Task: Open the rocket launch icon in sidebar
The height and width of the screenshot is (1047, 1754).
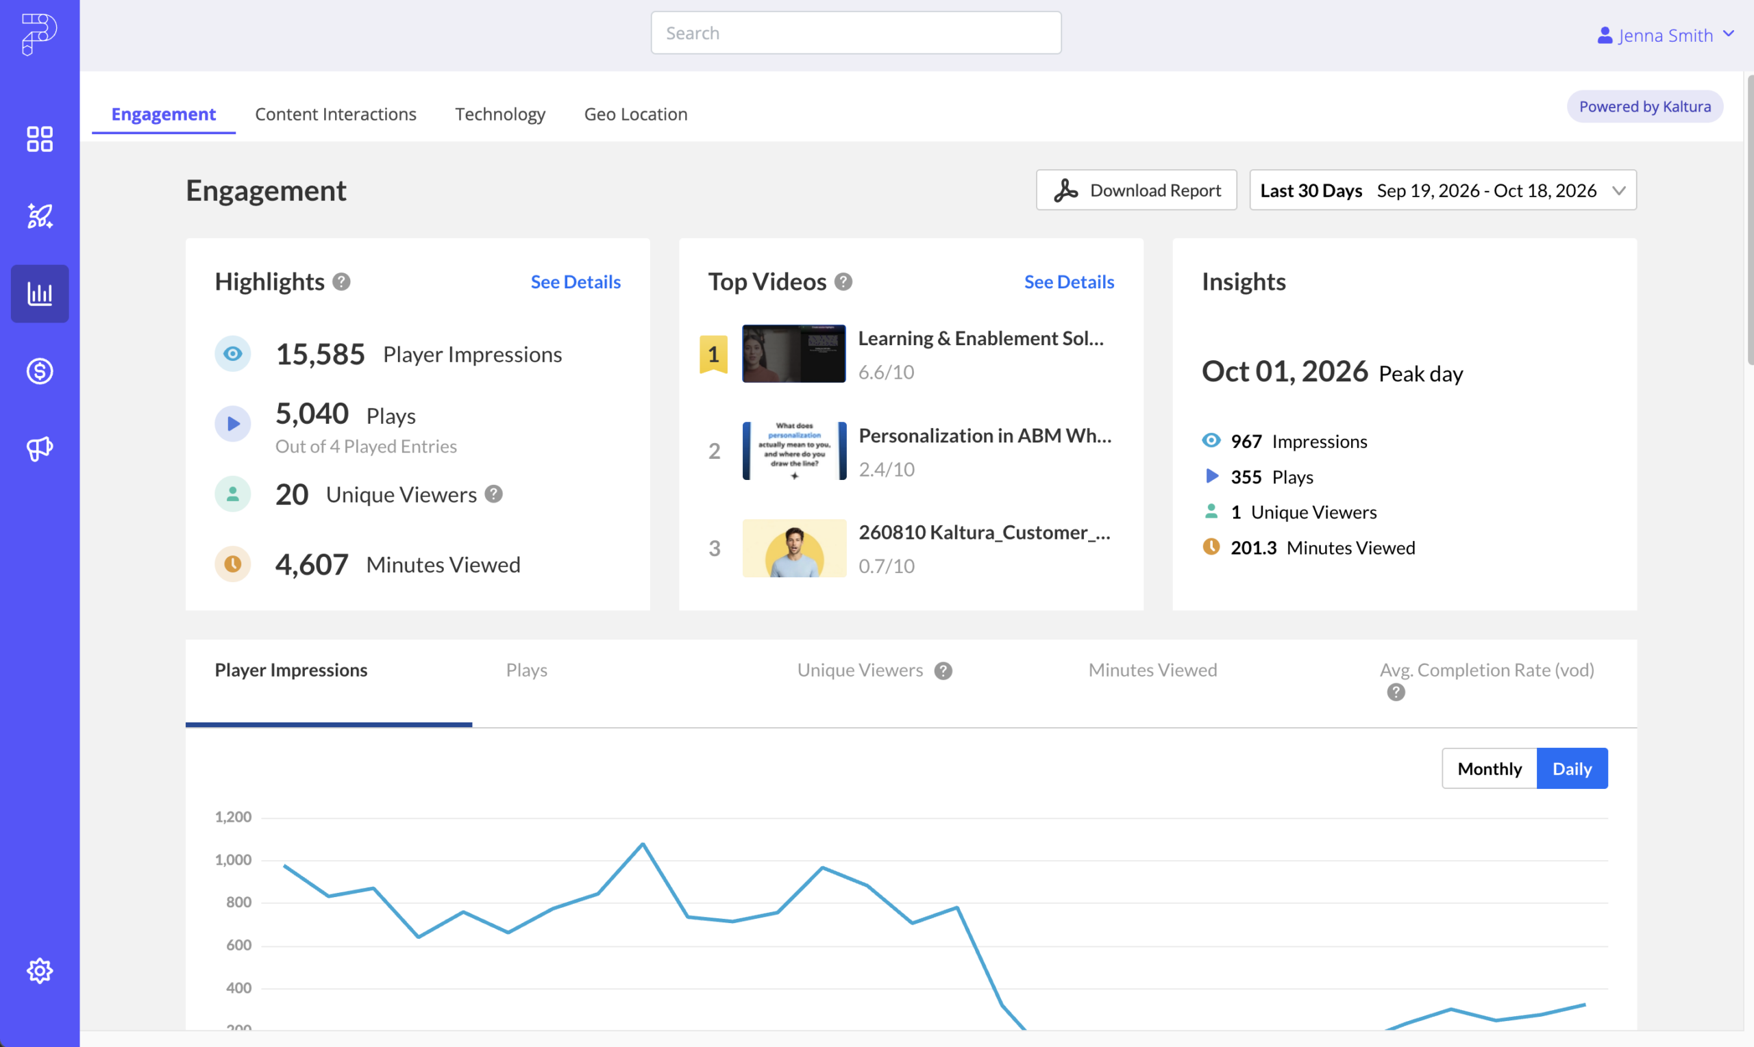Action: (40, 216)
